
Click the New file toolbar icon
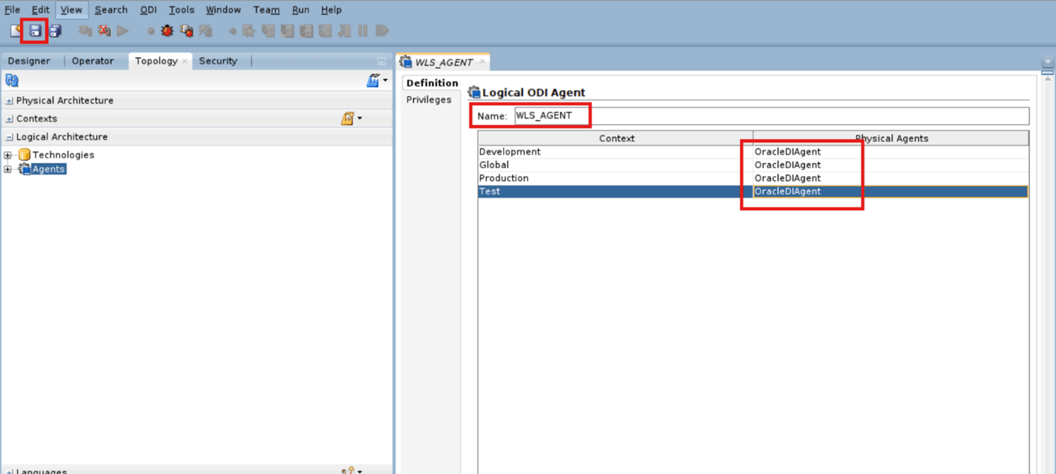click(x=15, y=31)
